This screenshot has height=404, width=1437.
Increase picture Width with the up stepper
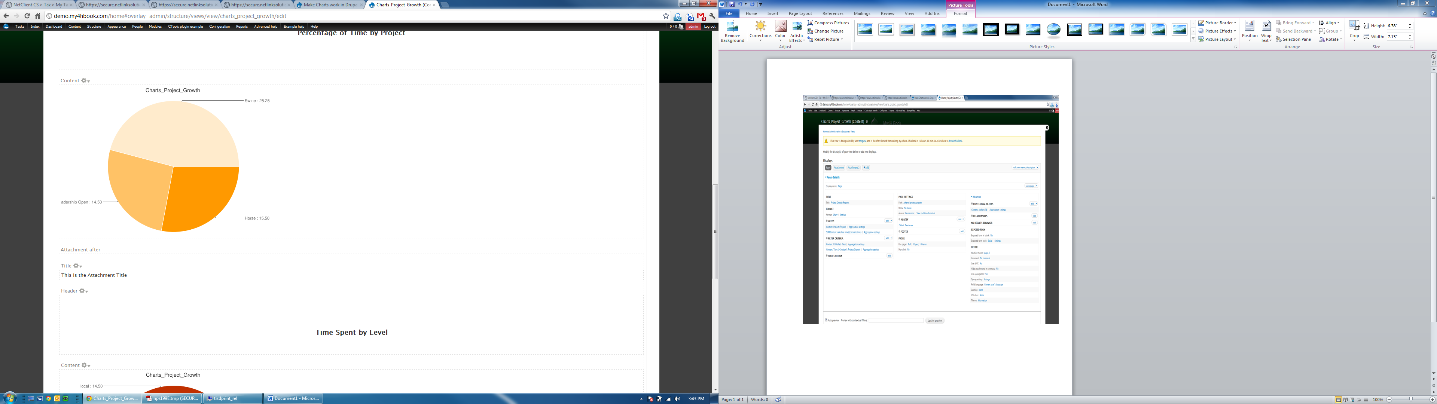(x=1410, y=35)
